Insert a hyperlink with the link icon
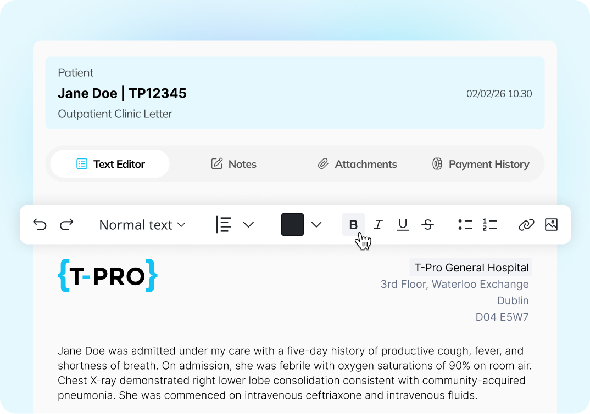 coord(526,225)
